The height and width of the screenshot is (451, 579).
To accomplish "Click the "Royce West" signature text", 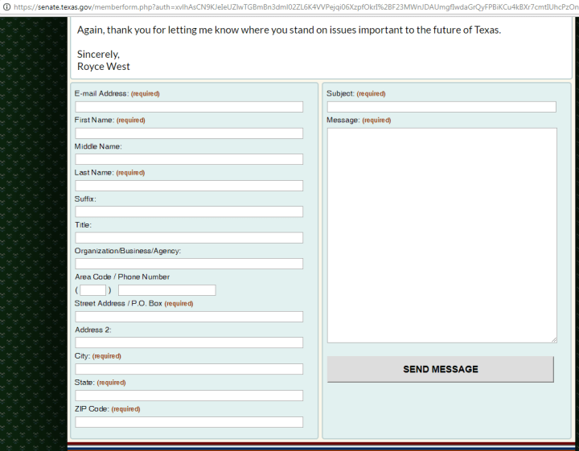I will click(x=104, y=67).
